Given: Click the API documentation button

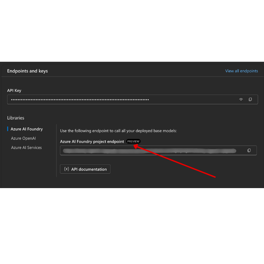Looking at the screenshot, I should (x=85, y=169).
